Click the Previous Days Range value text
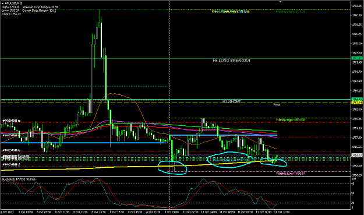The image size is (364, 215). [40, 7]
